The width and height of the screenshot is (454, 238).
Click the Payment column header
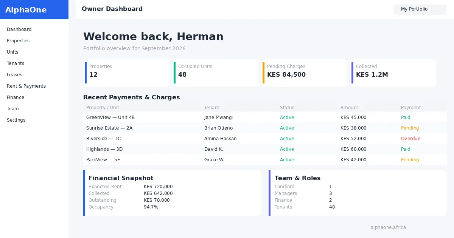(x=411, y=108)
